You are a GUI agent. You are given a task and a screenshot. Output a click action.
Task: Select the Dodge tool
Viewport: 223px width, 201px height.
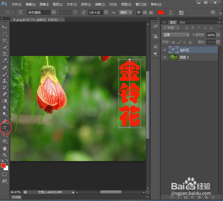[x=5, y=114]
